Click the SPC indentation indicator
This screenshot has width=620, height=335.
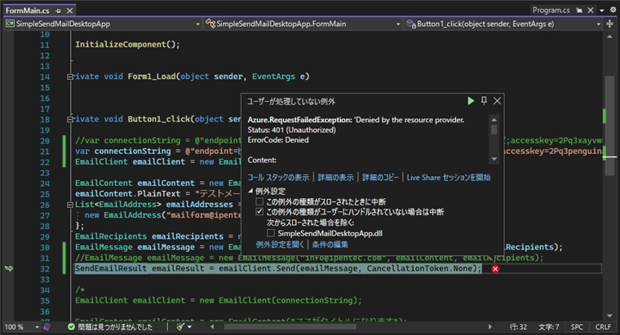577,327
